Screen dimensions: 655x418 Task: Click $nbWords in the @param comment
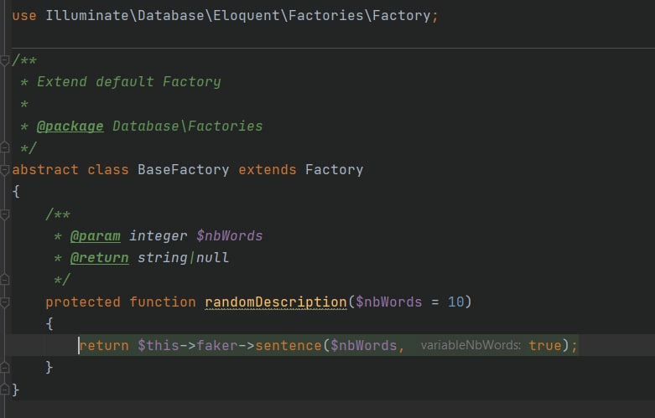230,235
